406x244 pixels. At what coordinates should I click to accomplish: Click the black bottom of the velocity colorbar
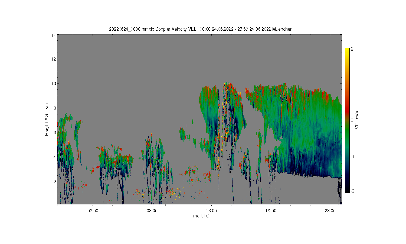tap(347, 190)
